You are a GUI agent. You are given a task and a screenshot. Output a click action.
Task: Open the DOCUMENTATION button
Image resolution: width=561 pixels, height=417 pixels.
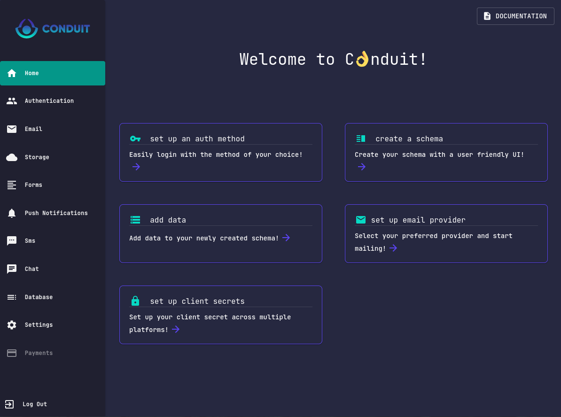tap(515, 16)
